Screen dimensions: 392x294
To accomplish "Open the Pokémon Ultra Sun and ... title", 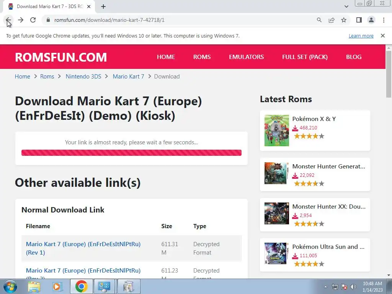I will point(328,247).
